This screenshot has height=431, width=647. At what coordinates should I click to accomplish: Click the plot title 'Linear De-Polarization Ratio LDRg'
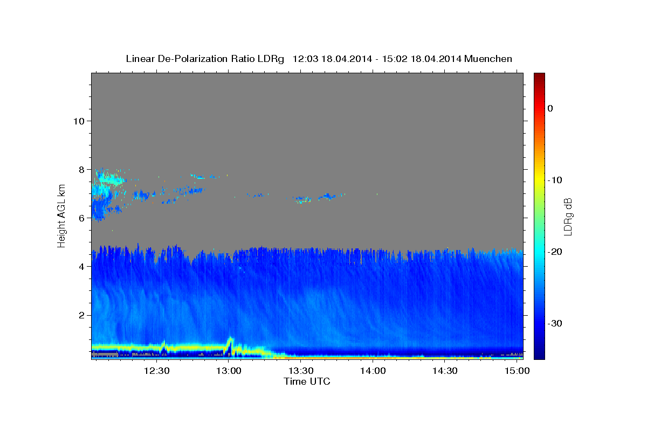[x=205, y=59]
